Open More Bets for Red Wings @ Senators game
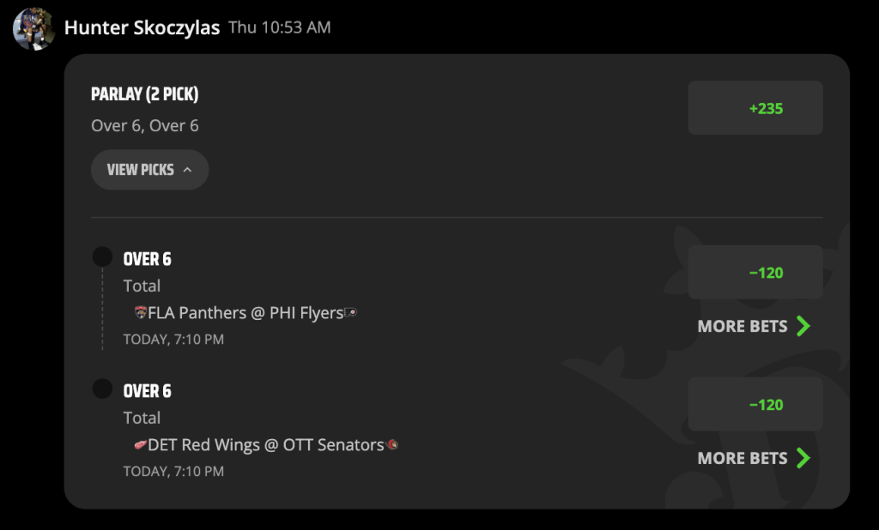This screenshot has height=530, width=879. click(754, 458)
